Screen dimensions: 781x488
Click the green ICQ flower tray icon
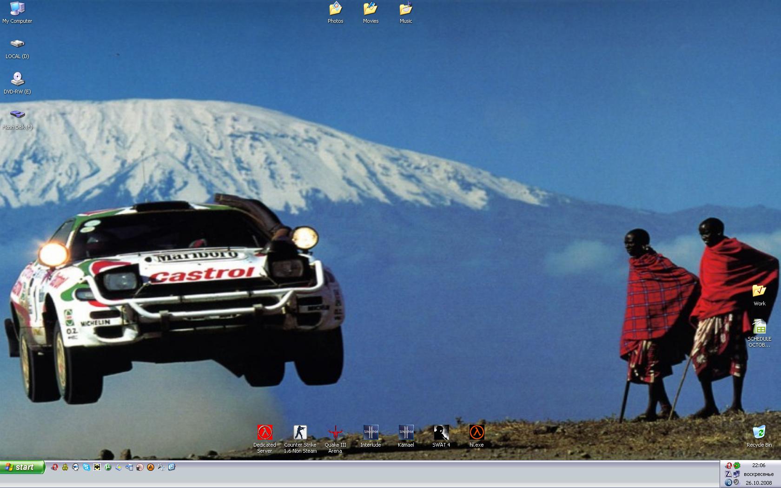pos(737,466)
